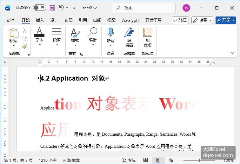
Task: Collapse the ribbon with the chevron
Action: tap(232, 53)
